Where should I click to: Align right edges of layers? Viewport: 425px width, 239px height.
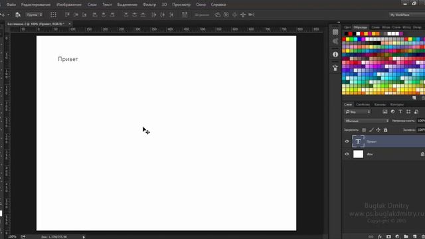click(112, 15)
